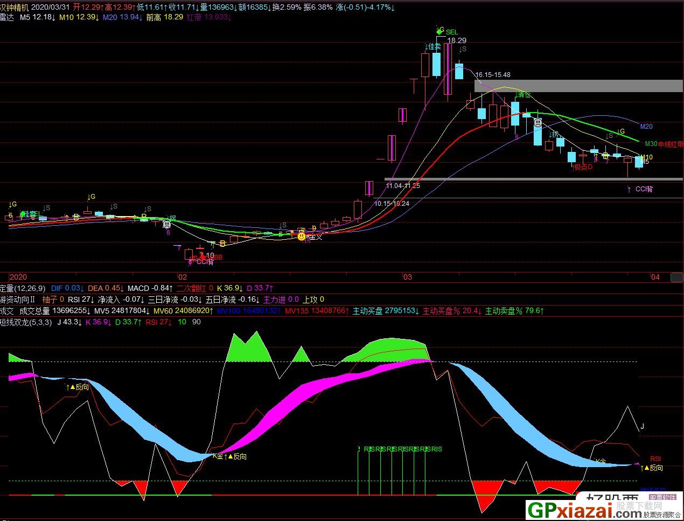The image size is (684, 521).
Task: Click the 02 month marker on timeline
Action: click(x=182, y=277)
